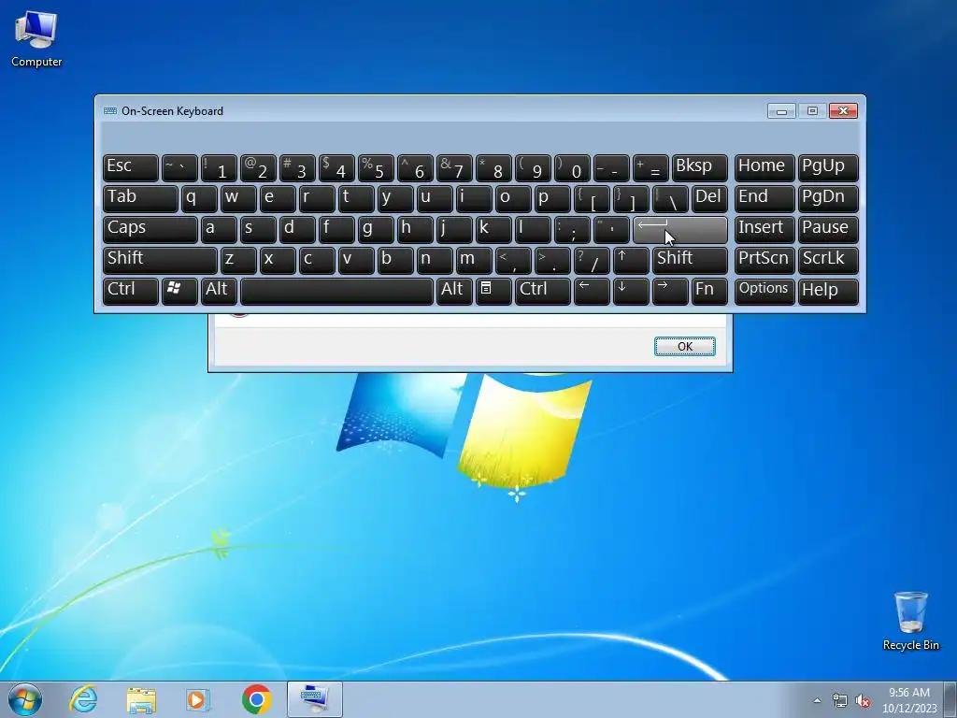Click the End key
957x718 pixels.
pyautogui.click(x=764, y=198)
